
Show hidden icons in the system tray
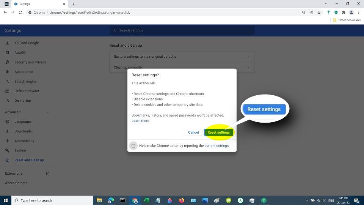point(307,200)
